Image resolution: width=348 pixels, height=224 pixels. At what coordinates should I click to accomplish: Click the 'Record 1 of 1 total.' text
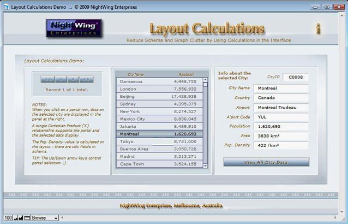(67, 90)
